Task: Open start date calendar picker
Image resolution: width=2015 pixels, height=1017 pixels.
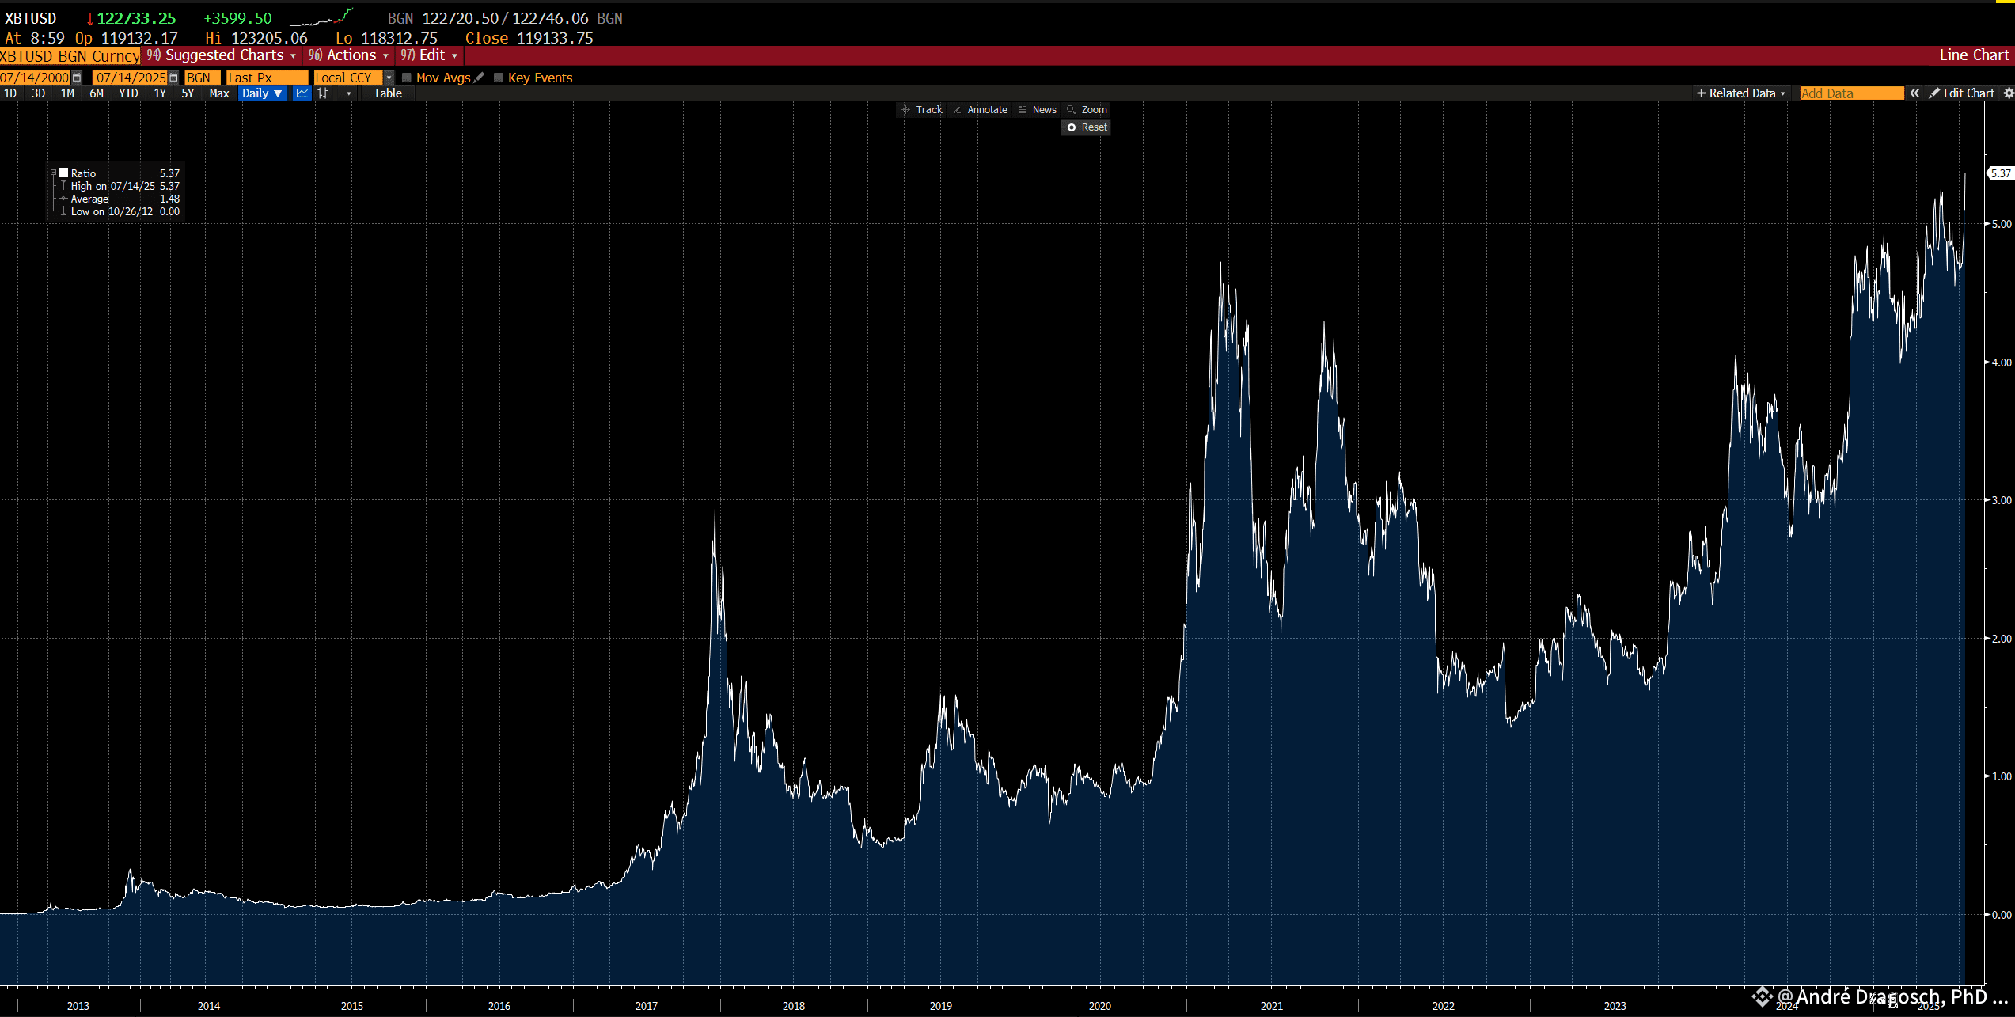Action: click(x=77, y=78)
